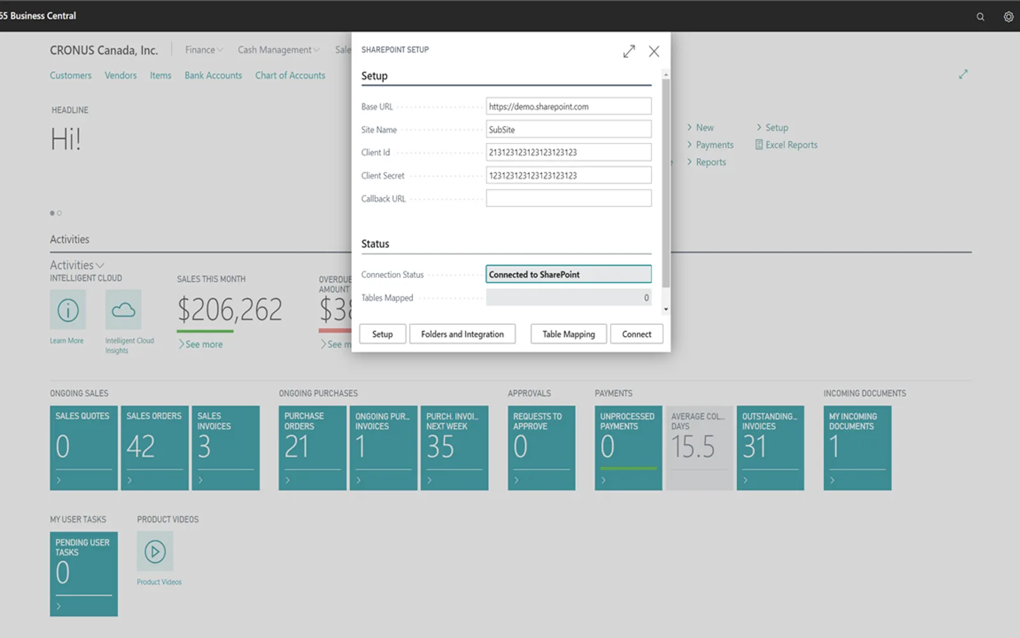Click the Folders and Integration button
This screenshot has height=638, width=1020.
tap(462, 334)
